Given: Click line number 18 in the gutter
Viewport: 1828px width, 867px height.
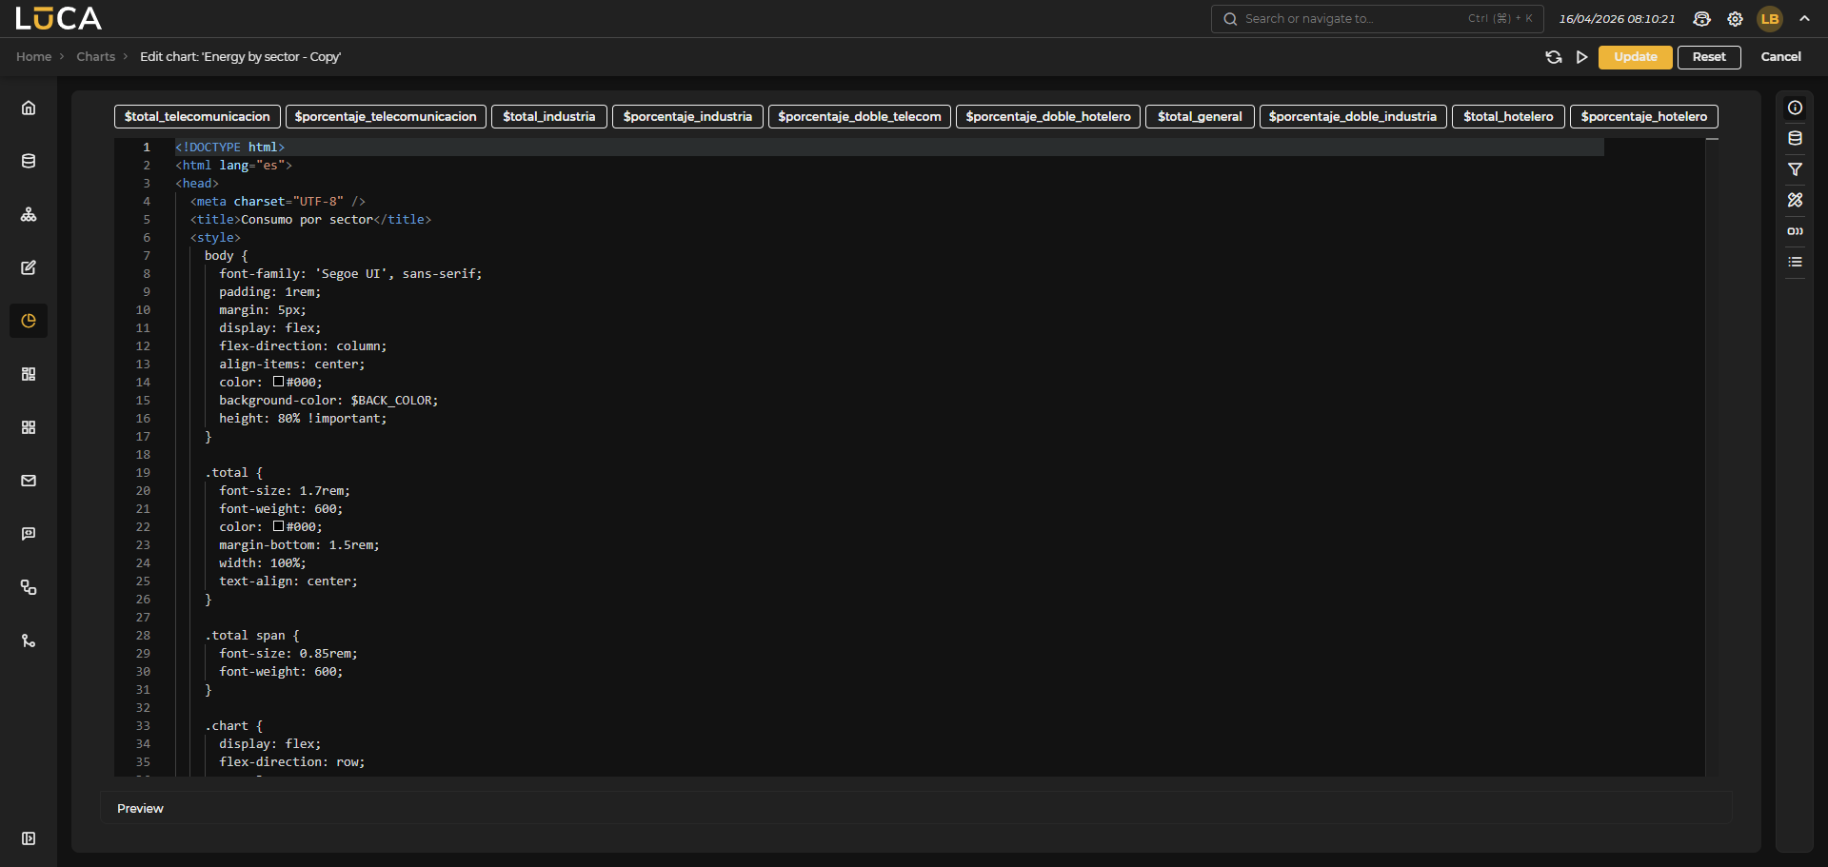Looking at the screenshot, I should [143, 455].
